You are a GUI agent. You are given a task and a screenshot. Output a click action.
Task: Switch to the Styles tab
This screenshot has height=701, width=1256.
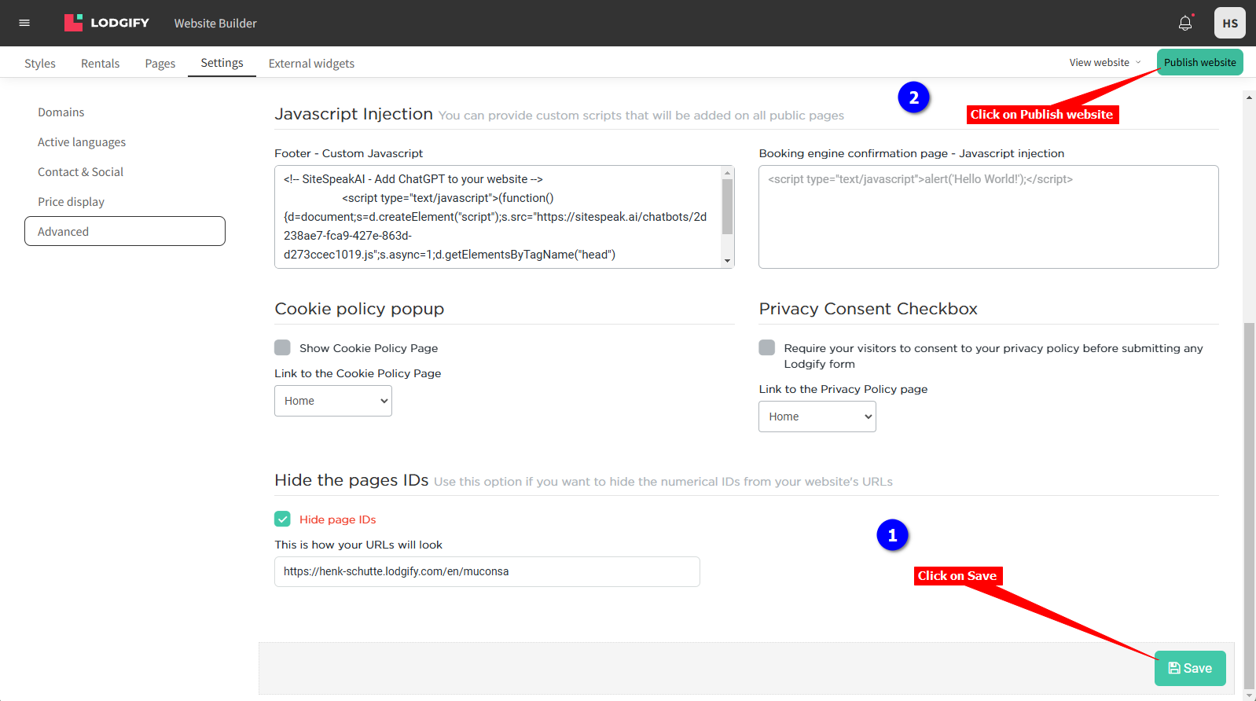[x=40, y=63]
